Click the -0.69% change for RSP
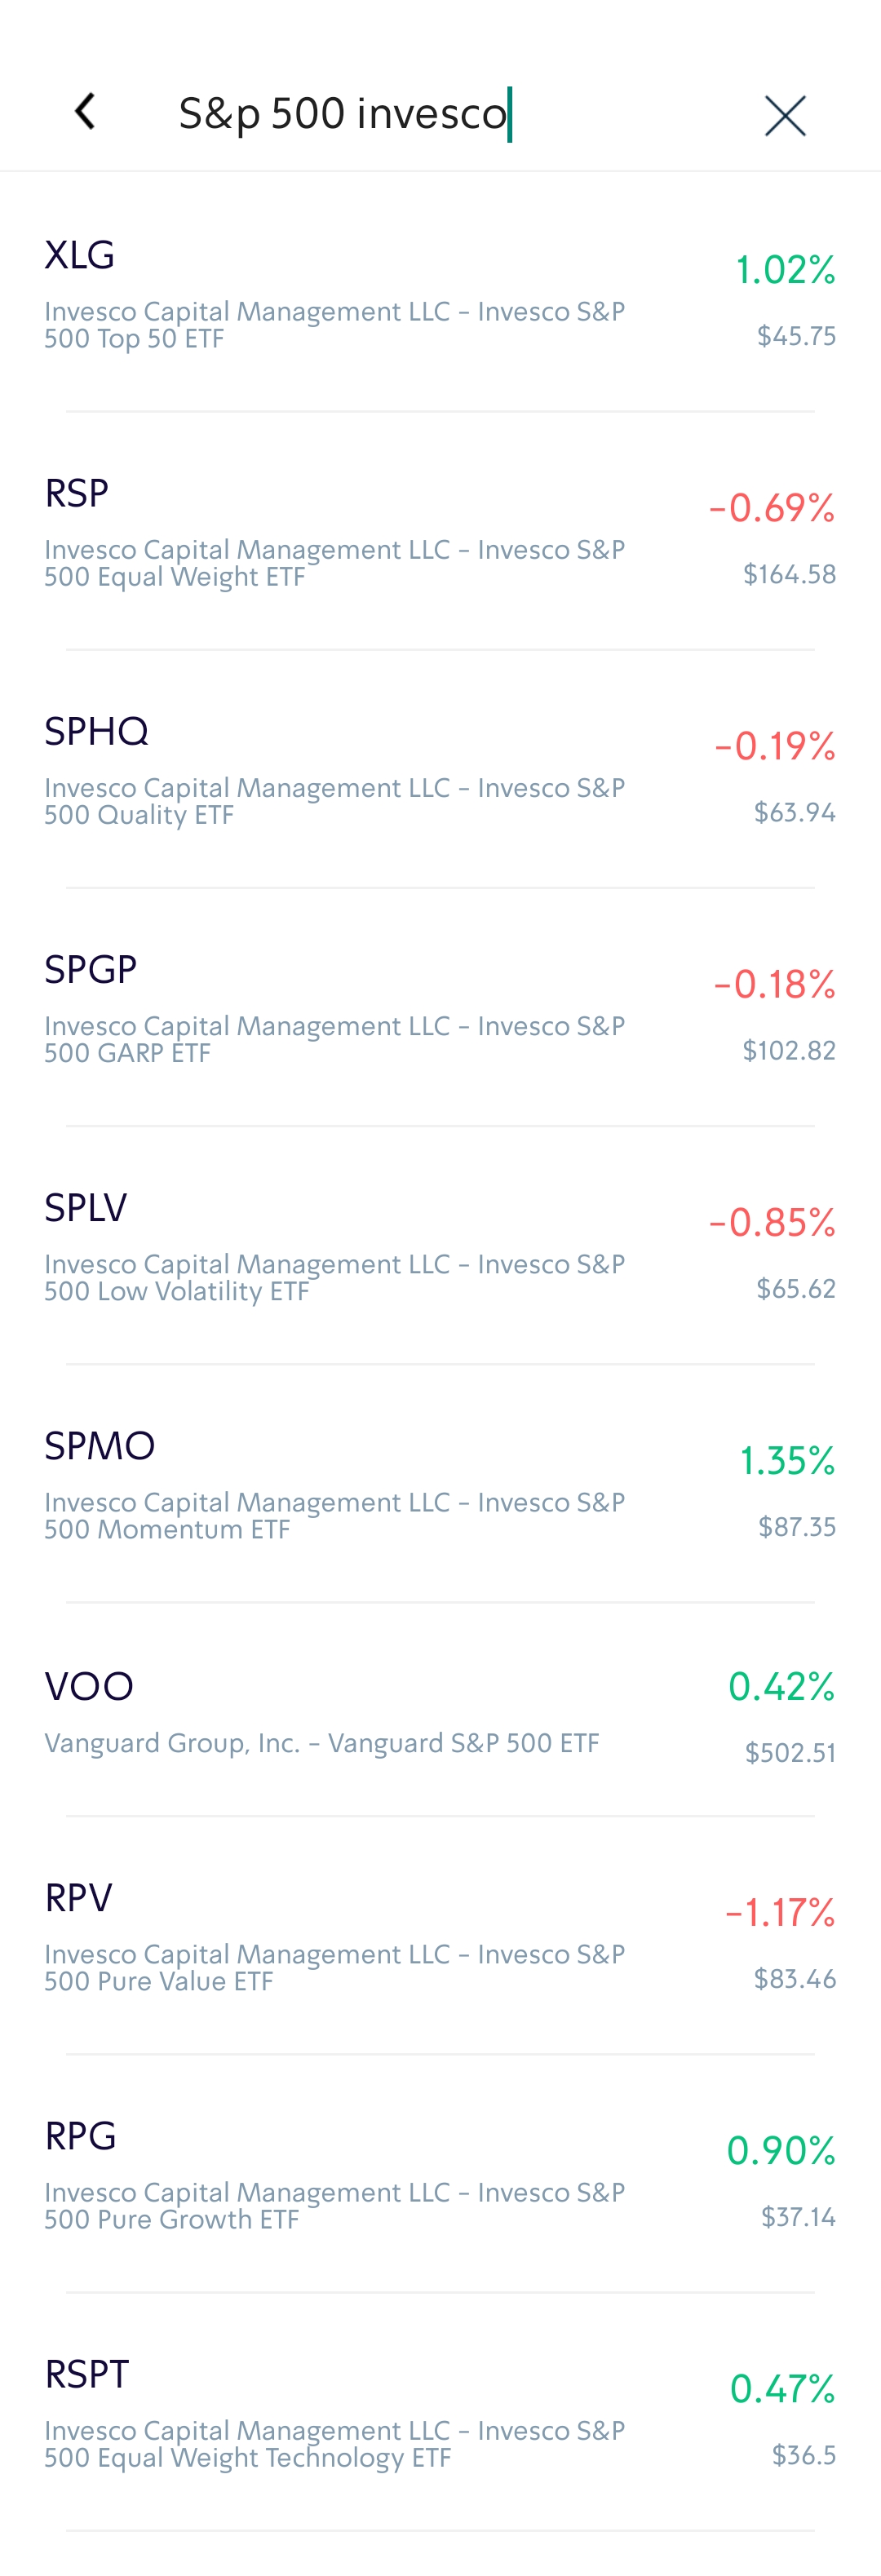 pyautogui.click(x=772, y=508)
